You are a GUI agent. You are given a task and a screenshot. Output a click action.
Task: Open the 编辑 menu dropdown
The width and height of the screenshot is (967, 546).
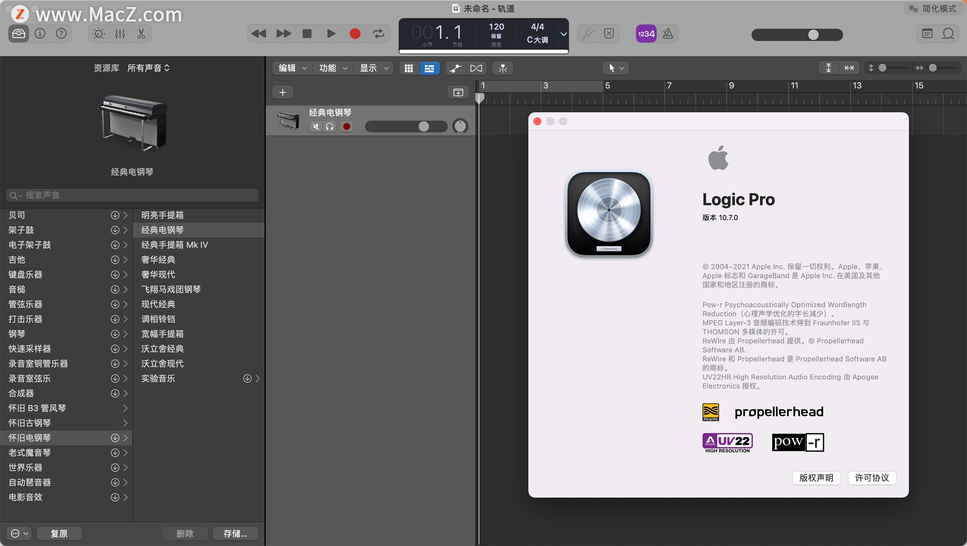click(292, 68)
